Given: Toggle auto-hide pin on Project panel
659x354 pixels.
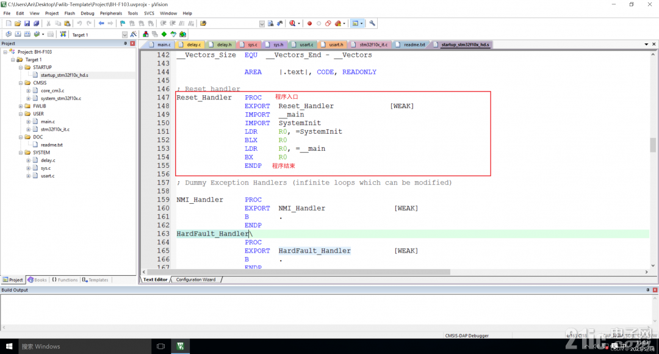Looking at the screenshot, I should coord(125,44).
